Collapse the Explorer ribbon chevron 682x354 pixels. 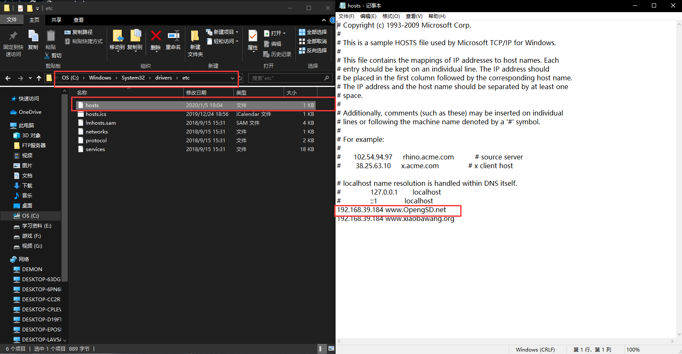(323, 20)
